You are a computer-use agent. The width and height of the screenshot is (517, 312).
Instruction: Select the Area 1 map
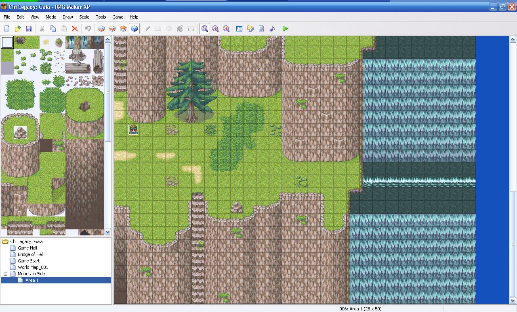(32, 280)
